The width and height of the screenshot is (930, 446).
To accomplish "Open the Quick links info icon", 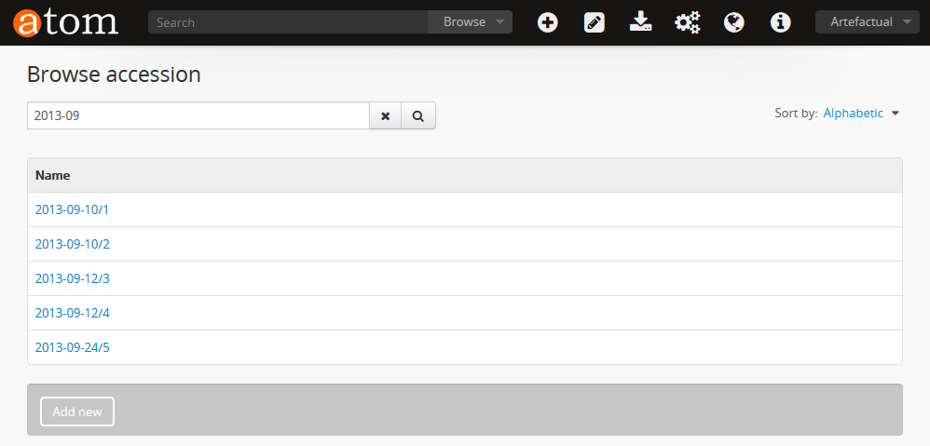I will (781, 22).
